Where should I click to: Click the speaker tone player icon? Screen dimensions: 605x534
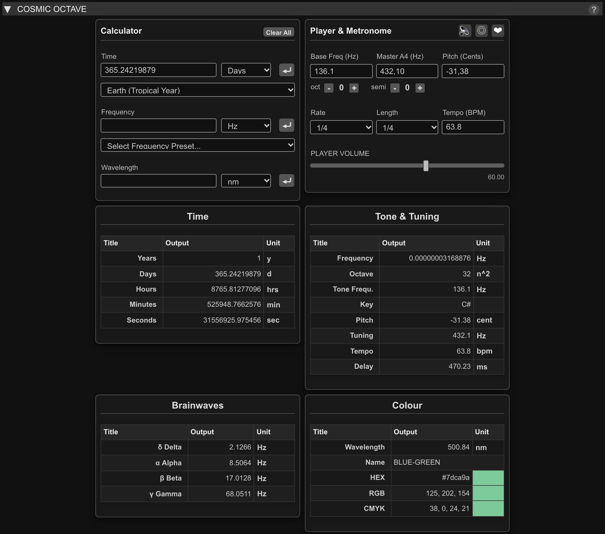[465, 30]
